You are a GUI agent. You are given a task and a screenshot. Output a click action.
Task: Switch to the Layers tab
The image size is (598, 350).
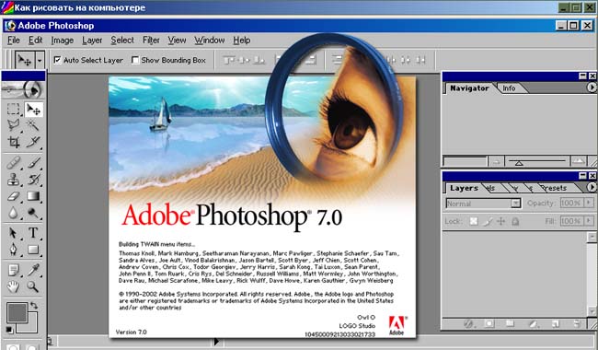[464, 188]
